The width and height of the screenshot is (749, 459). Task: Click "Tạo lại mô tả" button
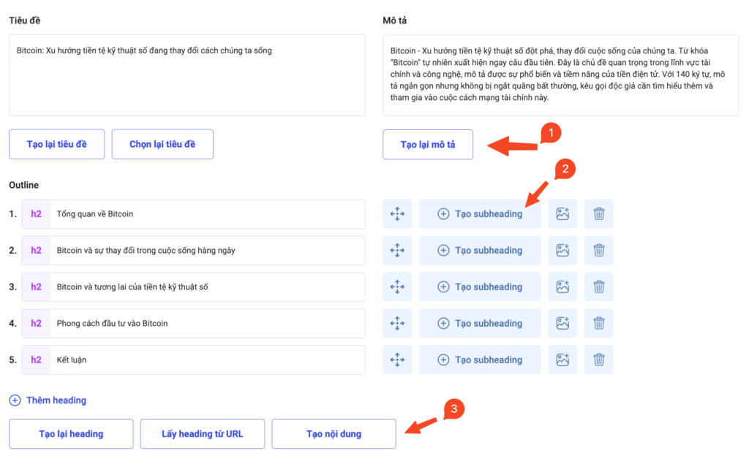click(x=427, y=144)
